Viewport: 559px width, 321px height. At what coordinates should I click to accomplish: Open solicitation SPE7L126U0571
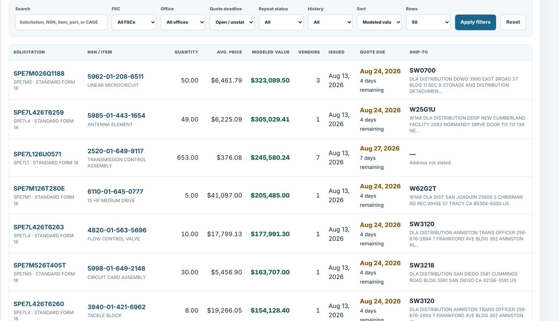(37, 154)
